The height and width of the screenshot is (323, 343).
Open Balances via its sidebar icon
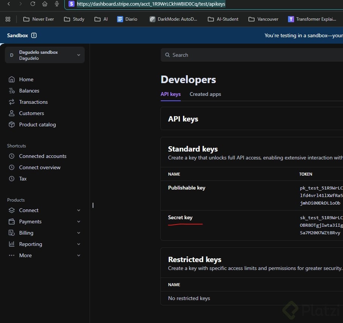click(12, 91)
